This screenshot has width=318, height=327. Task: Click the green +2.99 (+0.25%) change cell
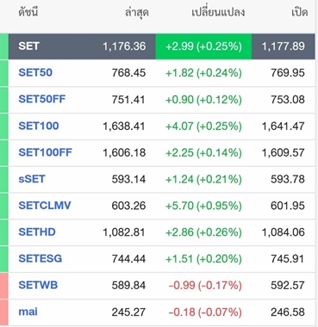(x=203, y=46)
